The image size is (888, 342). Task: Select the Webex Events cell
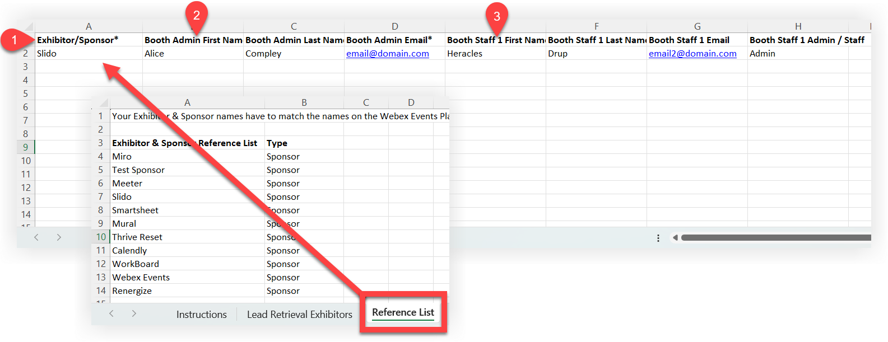click(187, 277)
